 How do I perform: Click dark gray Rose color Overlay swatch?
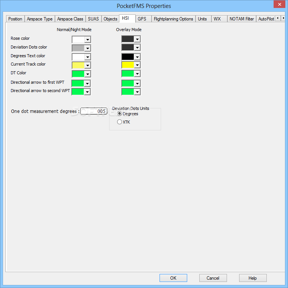[x=128, y=39]
